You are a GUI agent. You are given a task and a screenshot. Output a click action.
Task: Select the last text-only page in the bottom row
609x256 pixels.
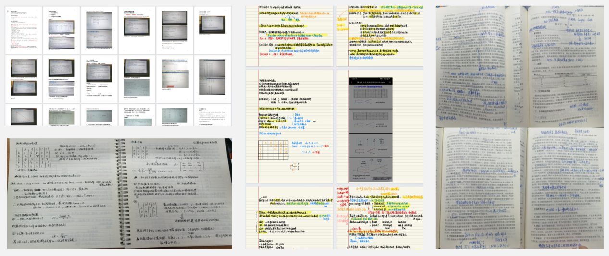(x=212, y=115)
